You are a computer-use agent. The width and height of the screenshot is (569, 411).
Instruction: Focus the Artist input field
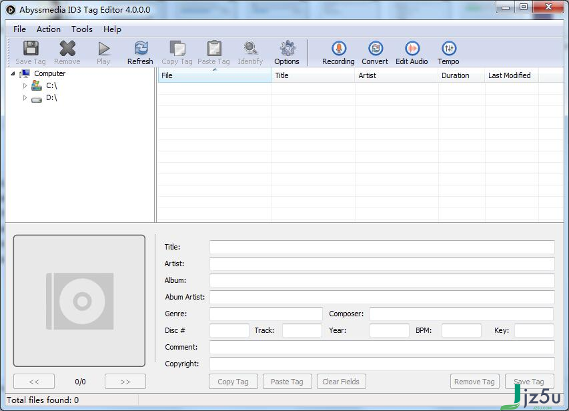click(382, 264)
